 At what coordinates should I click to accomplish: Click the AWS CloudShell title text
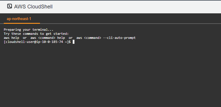pos(33,7)
